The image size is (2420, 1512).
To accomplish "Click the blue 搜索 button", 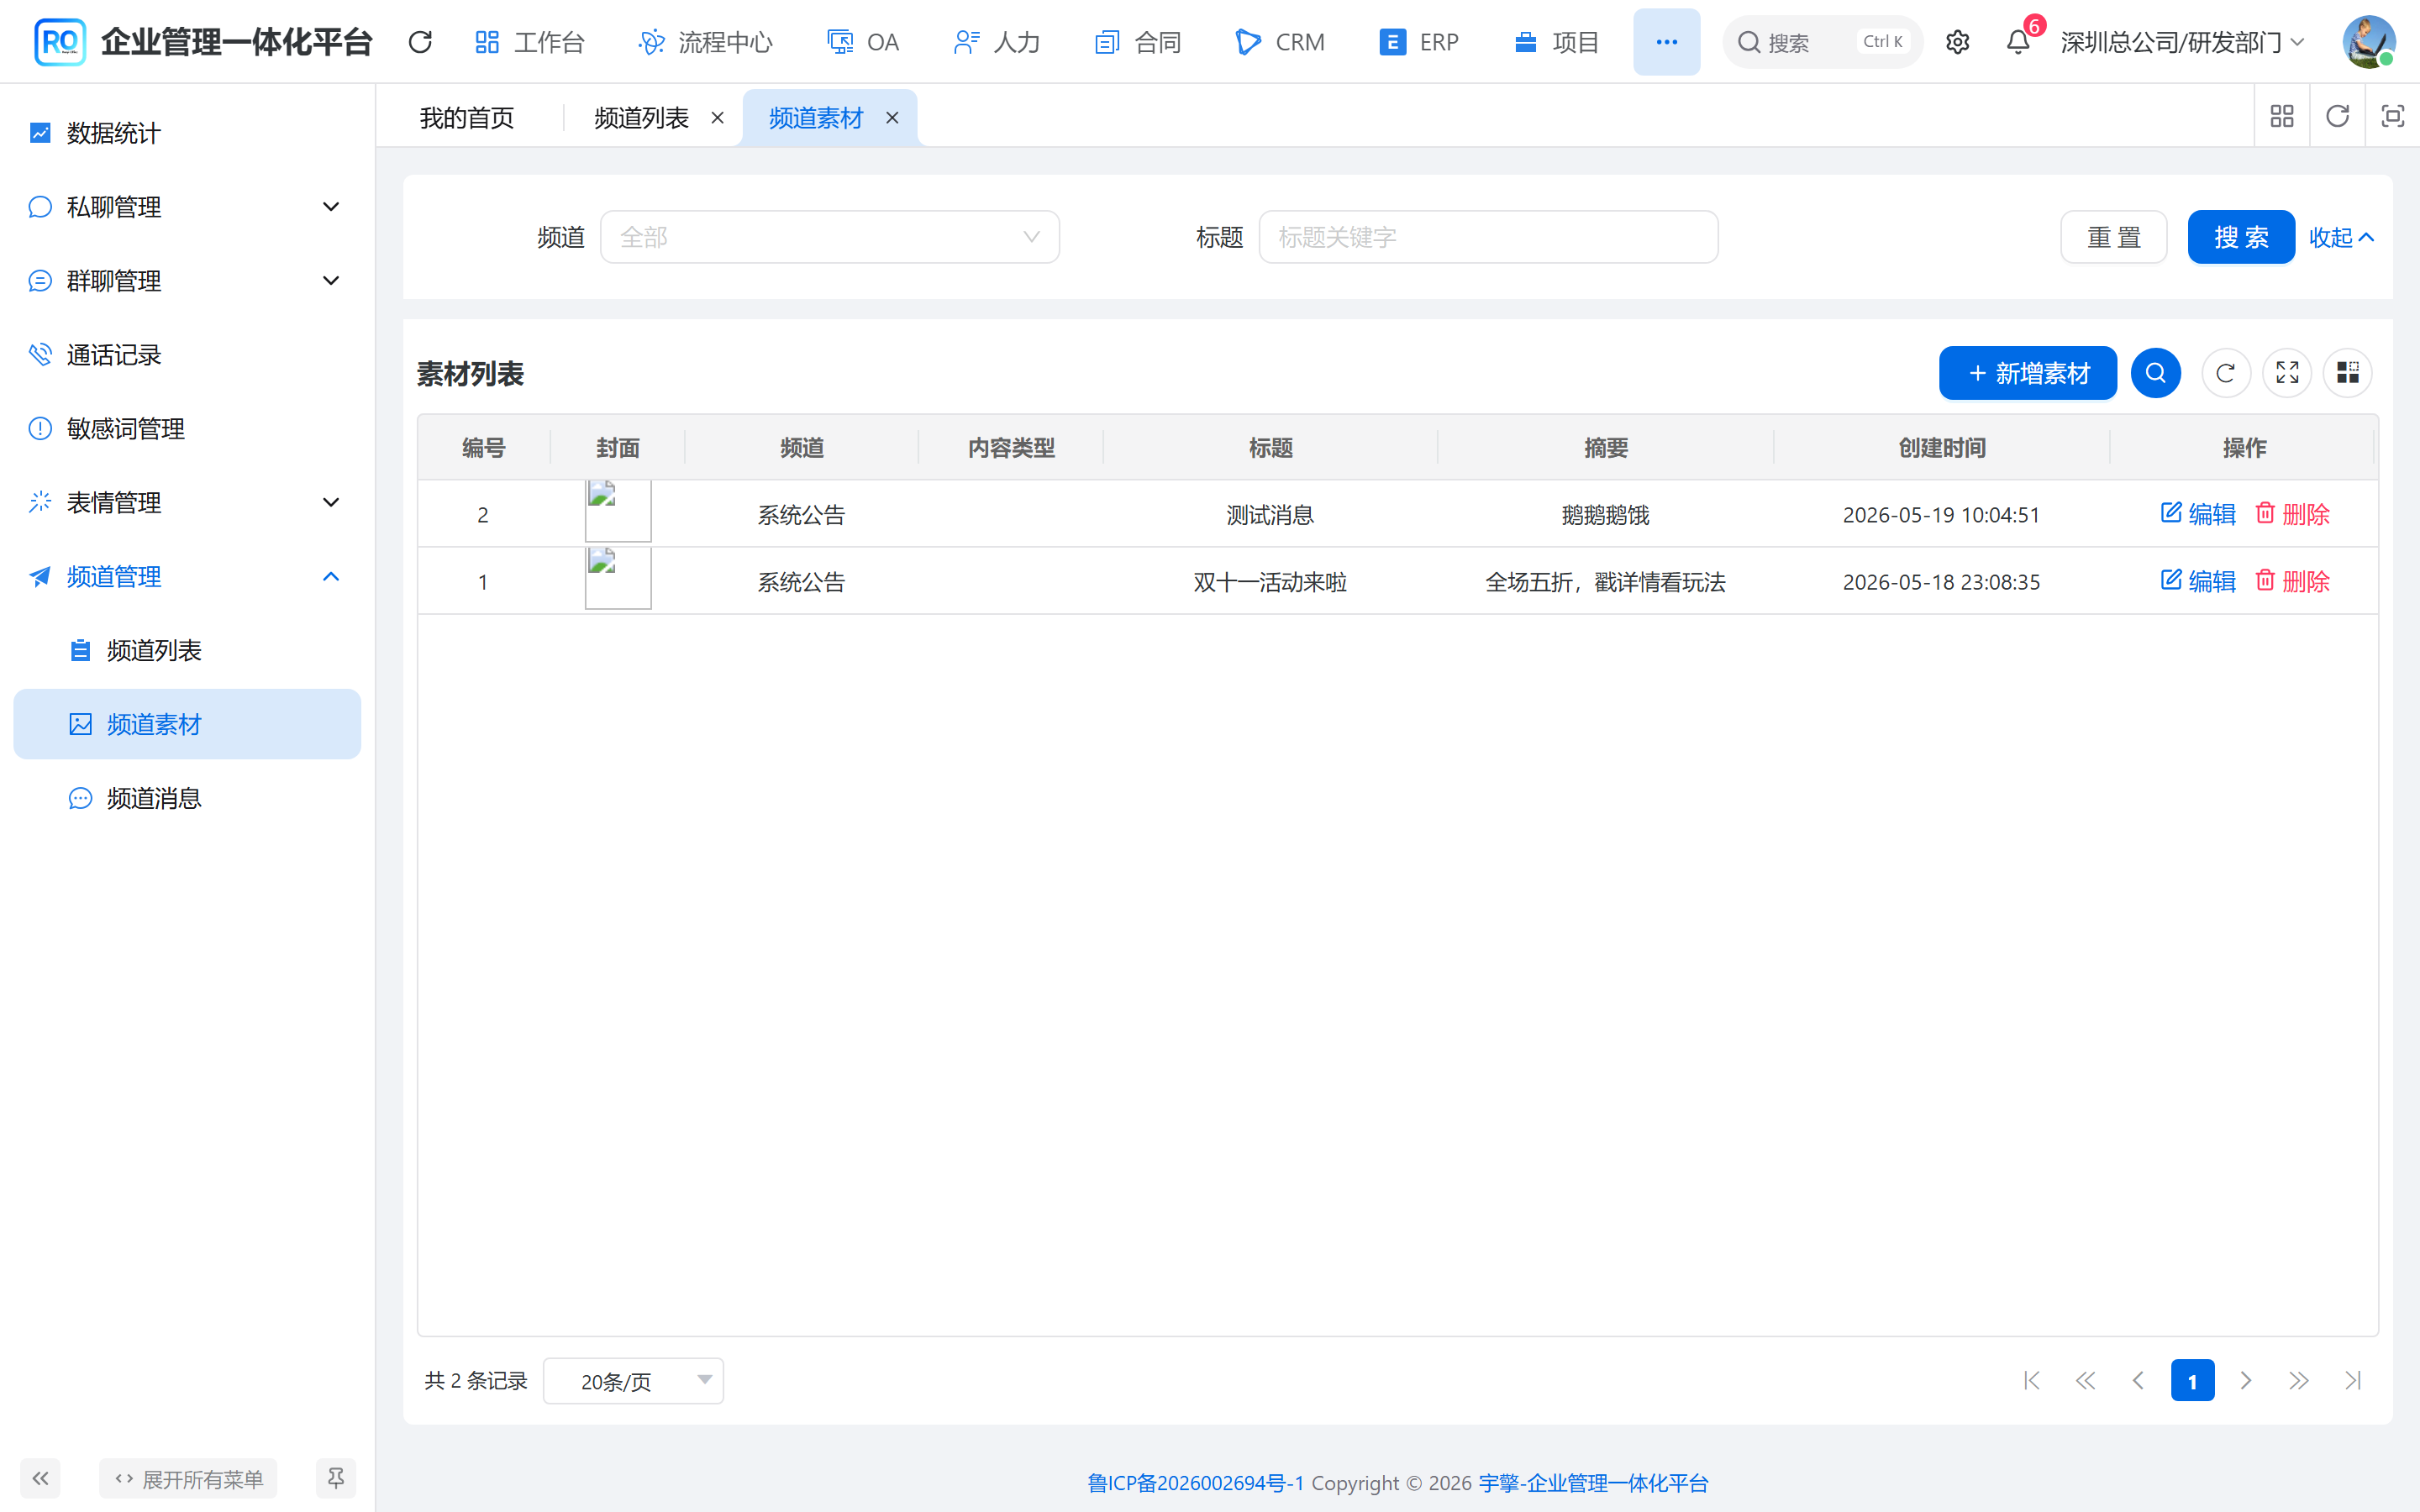I will 2241,237.
